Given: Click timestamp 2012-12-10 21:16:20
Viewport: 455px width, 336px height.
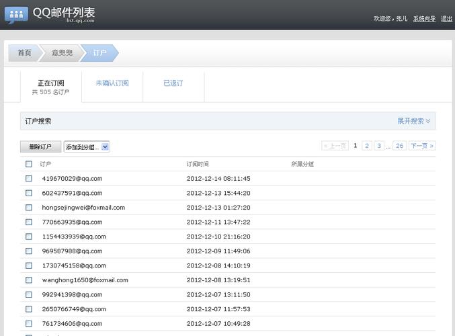Looking at the screenshot, I should click(218, 237).
